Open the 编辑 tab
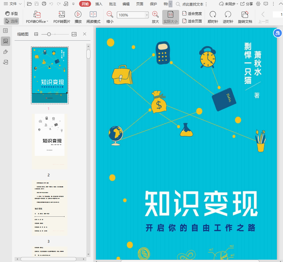283x262 pixels. pyautogui.click(x=126, y=4)
